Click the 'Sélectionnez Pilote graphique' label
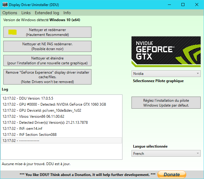 click(158, 81)
